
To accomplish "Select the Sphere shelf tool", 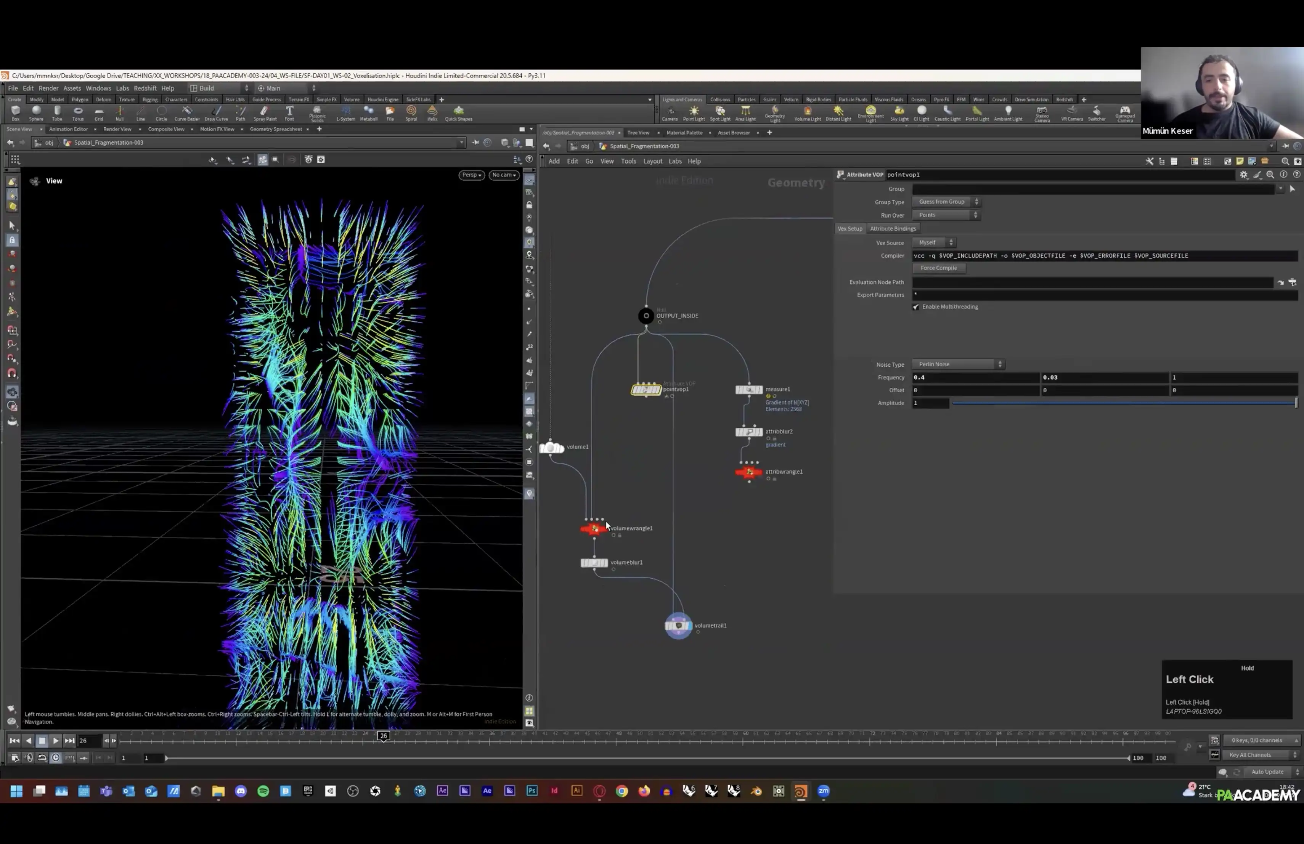I will click(x=36, y=113).
